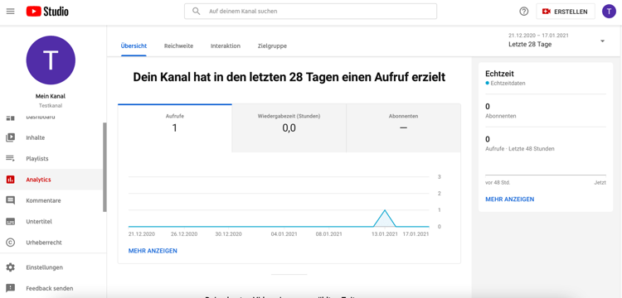
Task: Click the Kommentare speech bubble icon
Action: coord(10,200)
